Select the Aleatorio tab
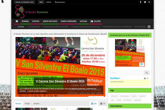Viewport: 165px width, 110px height. 36,104
